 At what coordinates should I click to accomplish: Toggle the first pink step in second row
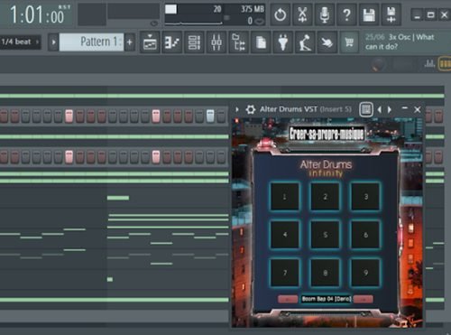click(x=69, y=157)
